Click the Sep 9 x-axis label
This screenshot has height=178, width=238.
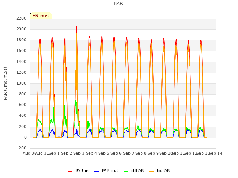click(x=153, y=153)
